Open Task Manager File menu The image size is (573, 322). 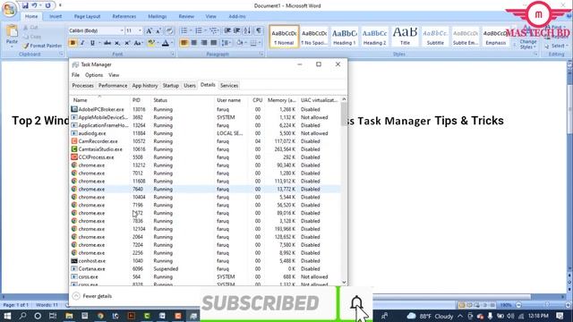[x=75, y=75]
